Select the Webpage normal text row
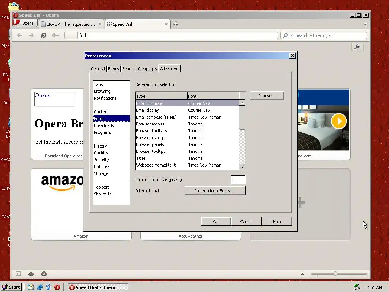The height and width of the screenshot is (292, 389). (187, 165)
